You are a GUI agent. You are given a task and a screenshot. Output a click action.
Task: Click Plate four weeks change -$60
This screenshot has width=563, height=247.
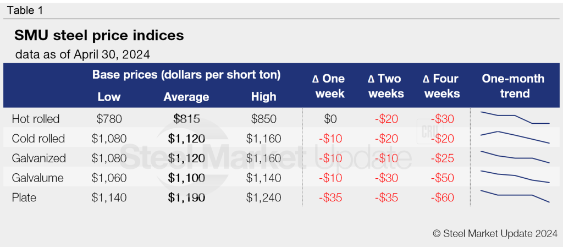pos(441,197)
